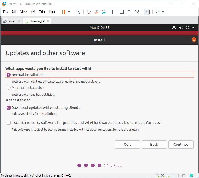Open the Help menu
This screenshot has height=178, width=199.
tap(52, 12)
